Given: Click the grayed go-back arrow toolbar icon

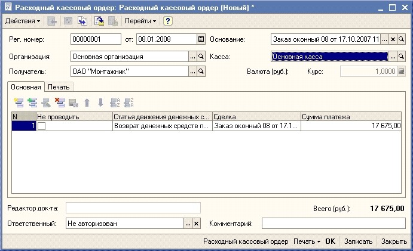Looking at the screenshot, I should tap(52, 21).
